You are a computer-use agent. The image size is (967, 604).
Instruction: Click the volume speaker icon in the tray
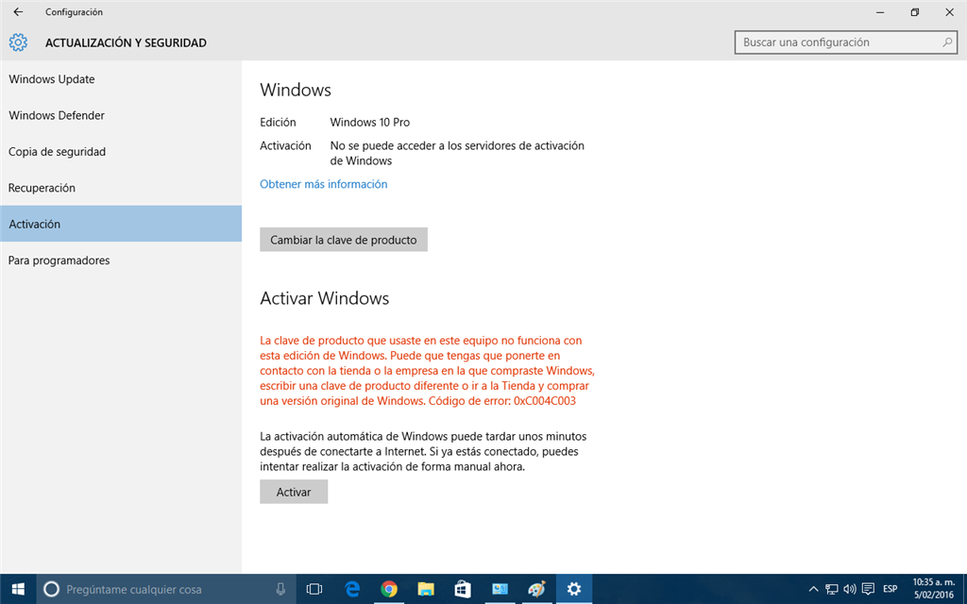(850, 589)
